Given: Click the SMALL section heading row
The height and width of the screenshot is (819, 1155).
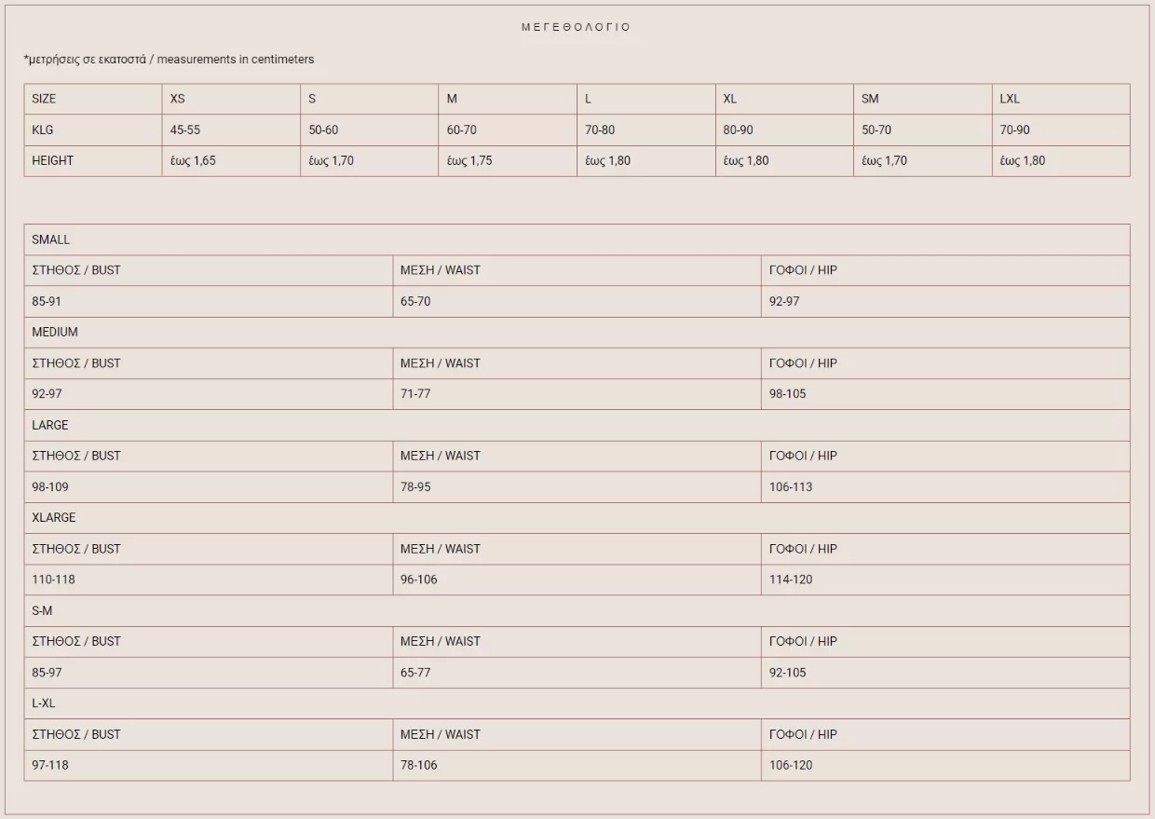Looking at the screenshot, I should [x=51, y=239].
